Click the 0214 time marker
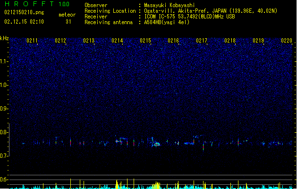The height and width of the screenshot is (189, 297). [x=117, y=41]
